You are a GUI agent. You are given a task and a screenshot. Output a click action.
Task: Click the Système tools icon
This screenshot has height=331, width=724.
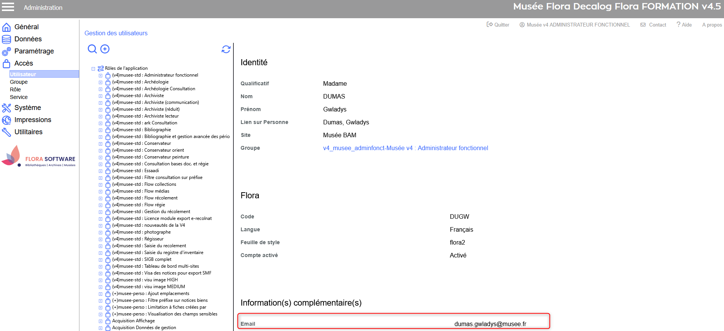coord(6,108)
